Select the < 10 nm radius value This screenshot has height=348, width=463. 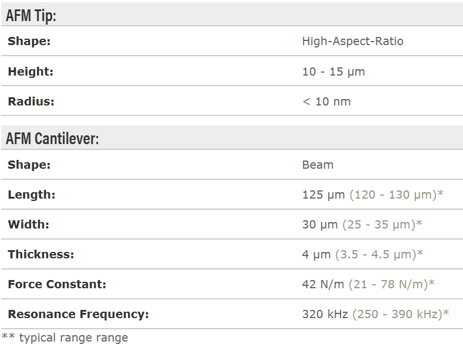click(x=326, y=101)
